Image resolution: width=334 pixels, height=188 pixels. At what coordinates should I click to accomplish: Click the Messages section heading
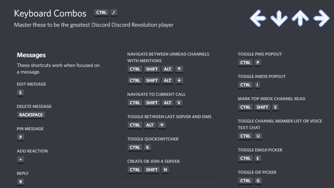click(31, 55)
